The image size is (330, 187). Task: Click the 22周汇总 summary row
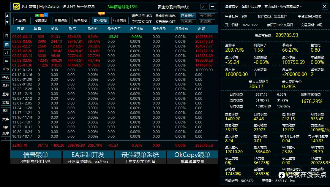pos(114,145)
